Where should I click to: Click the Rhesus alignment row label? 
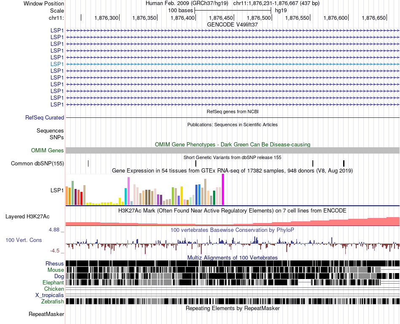click(55, 263)
